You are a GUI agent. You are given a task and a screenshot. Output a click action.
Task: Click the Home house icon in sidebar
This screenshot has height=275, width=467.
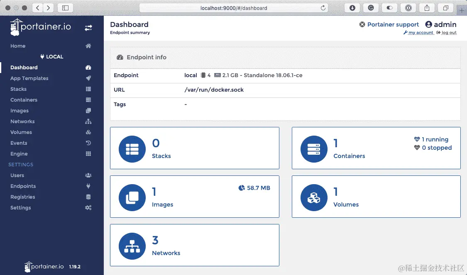point(88,46)
